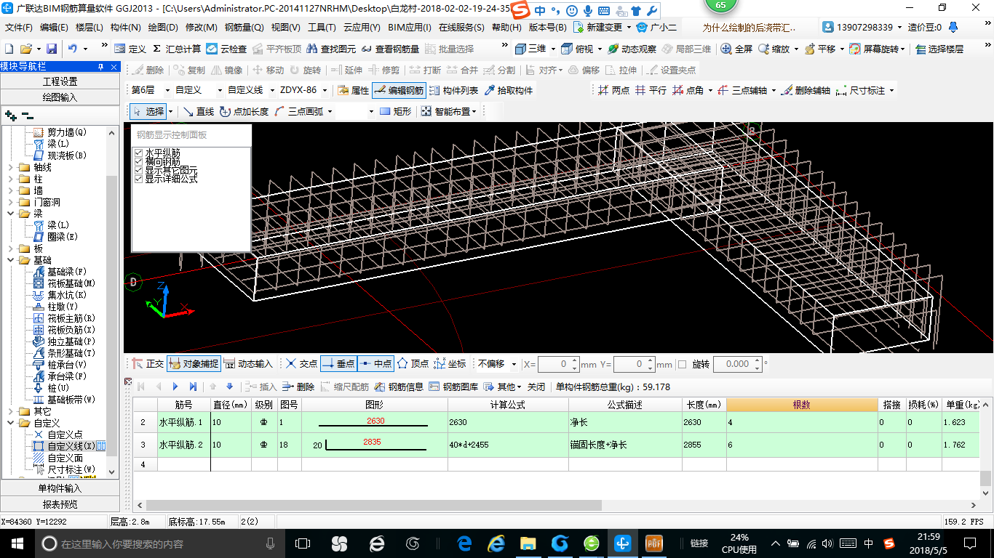Click the Save icon in the toolbar
The image size is (994, 558).
click(52, 49)
